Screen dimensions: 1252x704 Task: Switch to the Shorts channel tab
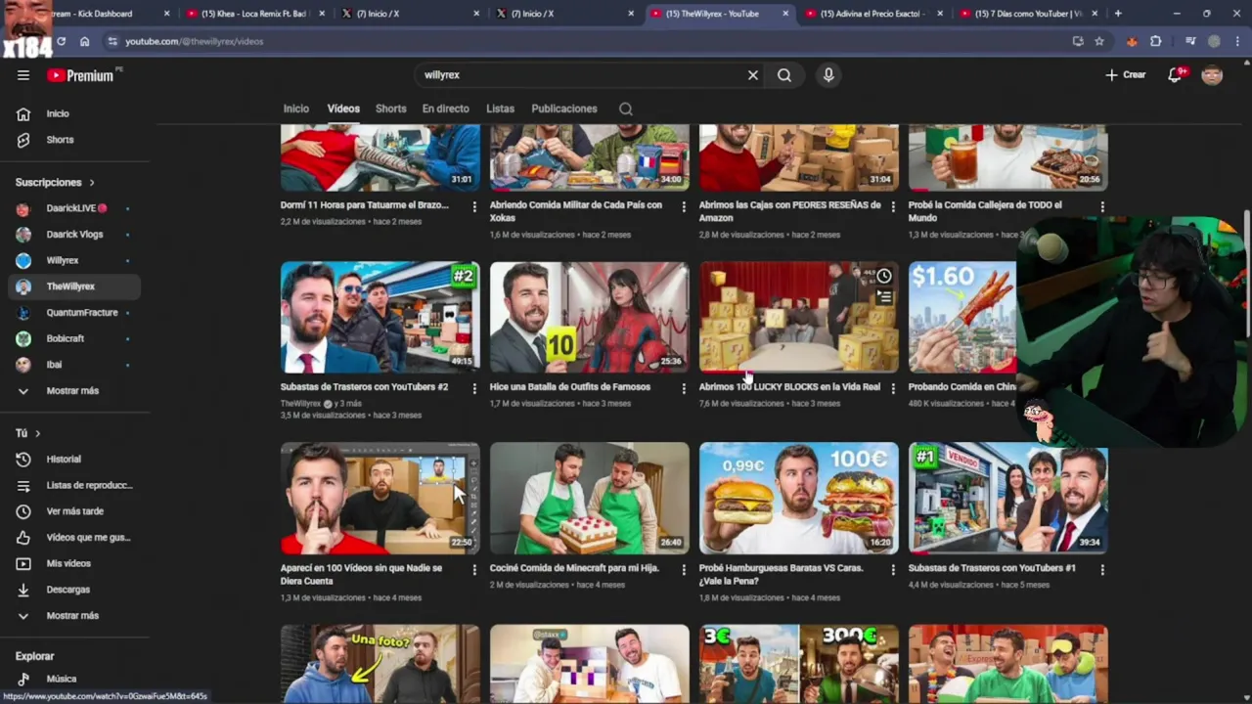391,109
